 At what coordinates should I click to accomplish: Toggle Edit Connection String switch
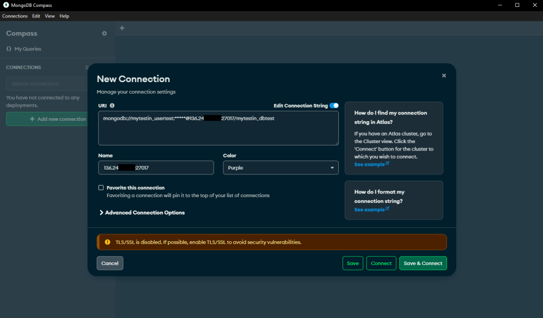pos(334,105)
